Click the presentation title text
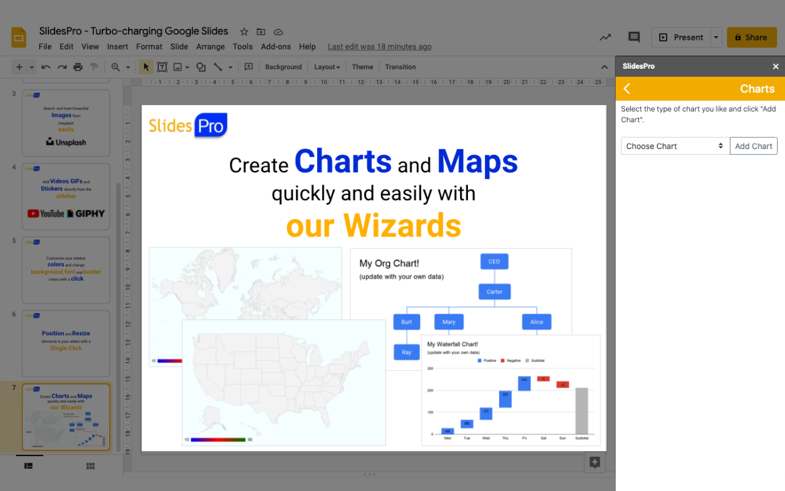The image size is (785, 491). 134,31
